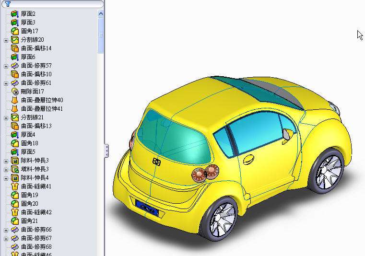Click the round orange tail lights
The height and width of the screenshot is (256, 365).
point(205,174)
